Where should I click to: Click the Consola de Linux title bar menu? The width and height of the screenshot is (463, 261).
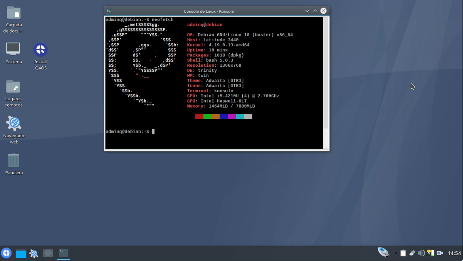[108, 11]
